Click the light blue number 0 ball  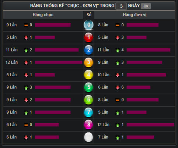tap(88, 25)
